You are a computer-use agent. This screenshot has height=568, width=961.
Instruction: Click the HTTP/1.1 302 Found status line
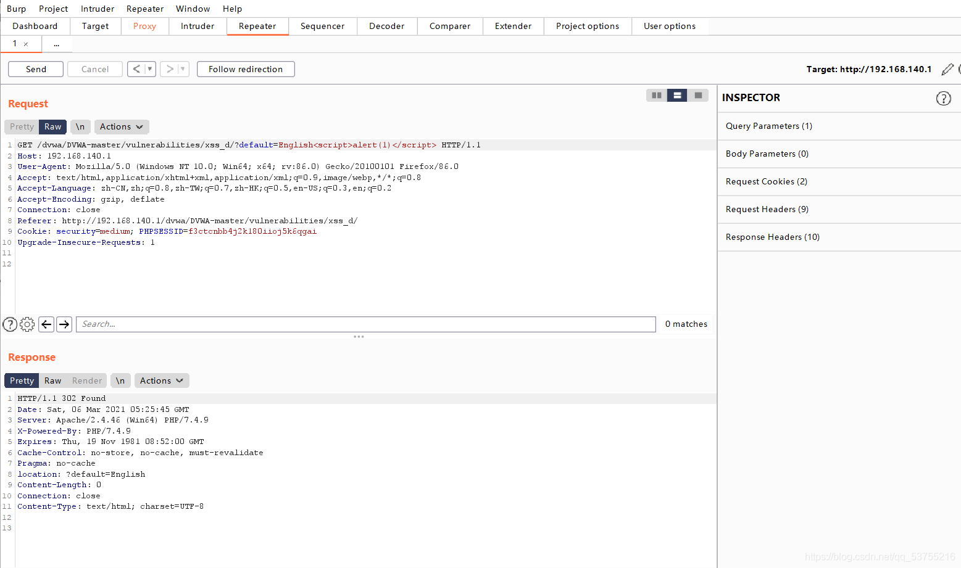[x=62, y=398]
